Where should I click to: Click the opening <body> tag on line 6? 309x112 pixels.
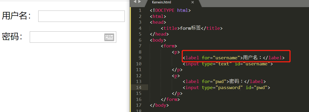coord(158,40)
